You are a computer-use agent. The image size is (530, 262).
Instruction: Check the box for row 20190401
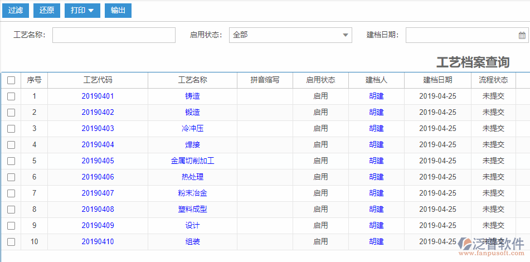coord(11,96)
